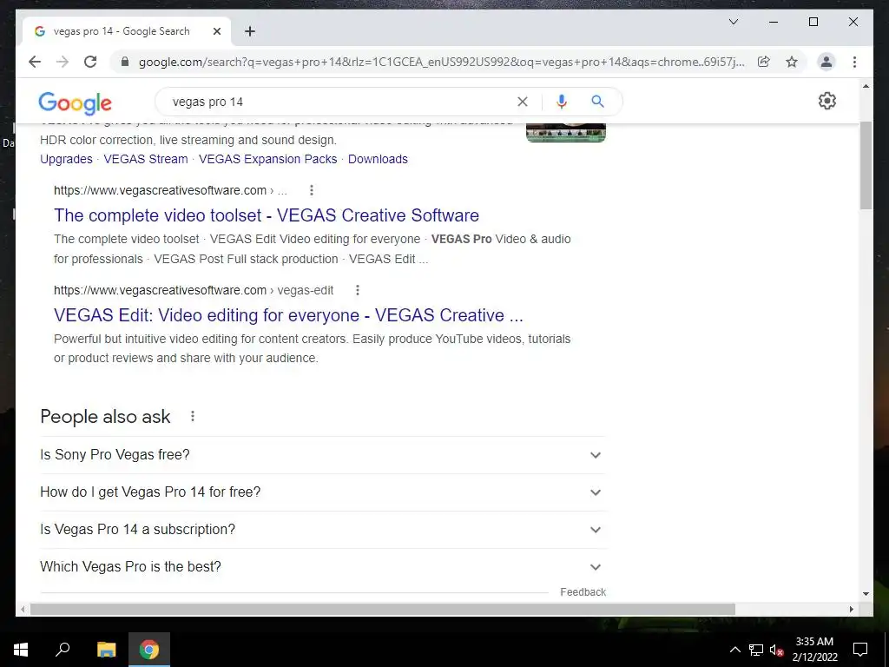Screen dimensions: 889x667
Task: Bookmark this page with the star icon
Action: point(792,62)
